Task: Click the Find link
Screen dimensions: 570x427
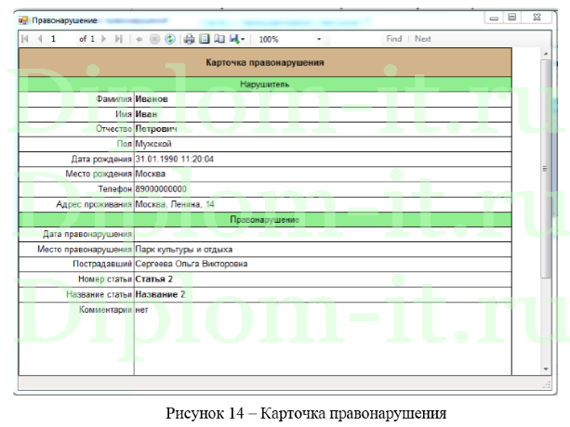Action: [x=394, y=39]
